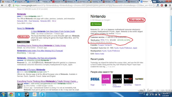This screenshot has width=172, height=97.
Task: Click the Club Nintendo sitelink
Action: click(34, 21)
